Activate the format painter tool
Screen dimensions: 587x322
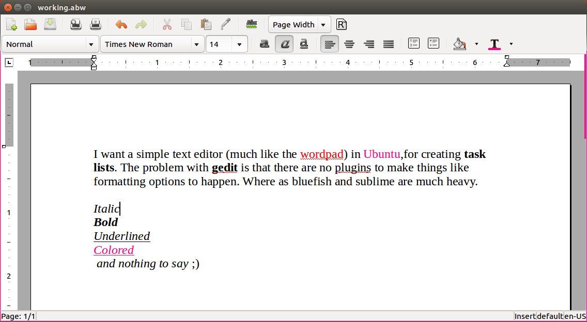coord(225,25)
